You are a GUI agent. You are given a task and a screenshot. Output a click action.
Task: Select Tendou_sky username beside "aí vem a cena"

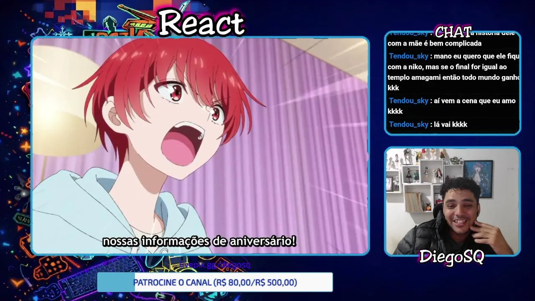tap(409, 101)
